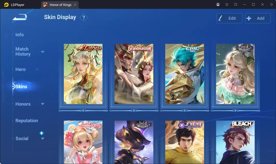Open the Reputation section
Viewport: 276px width, 164px height.
(x=27, y=121)
